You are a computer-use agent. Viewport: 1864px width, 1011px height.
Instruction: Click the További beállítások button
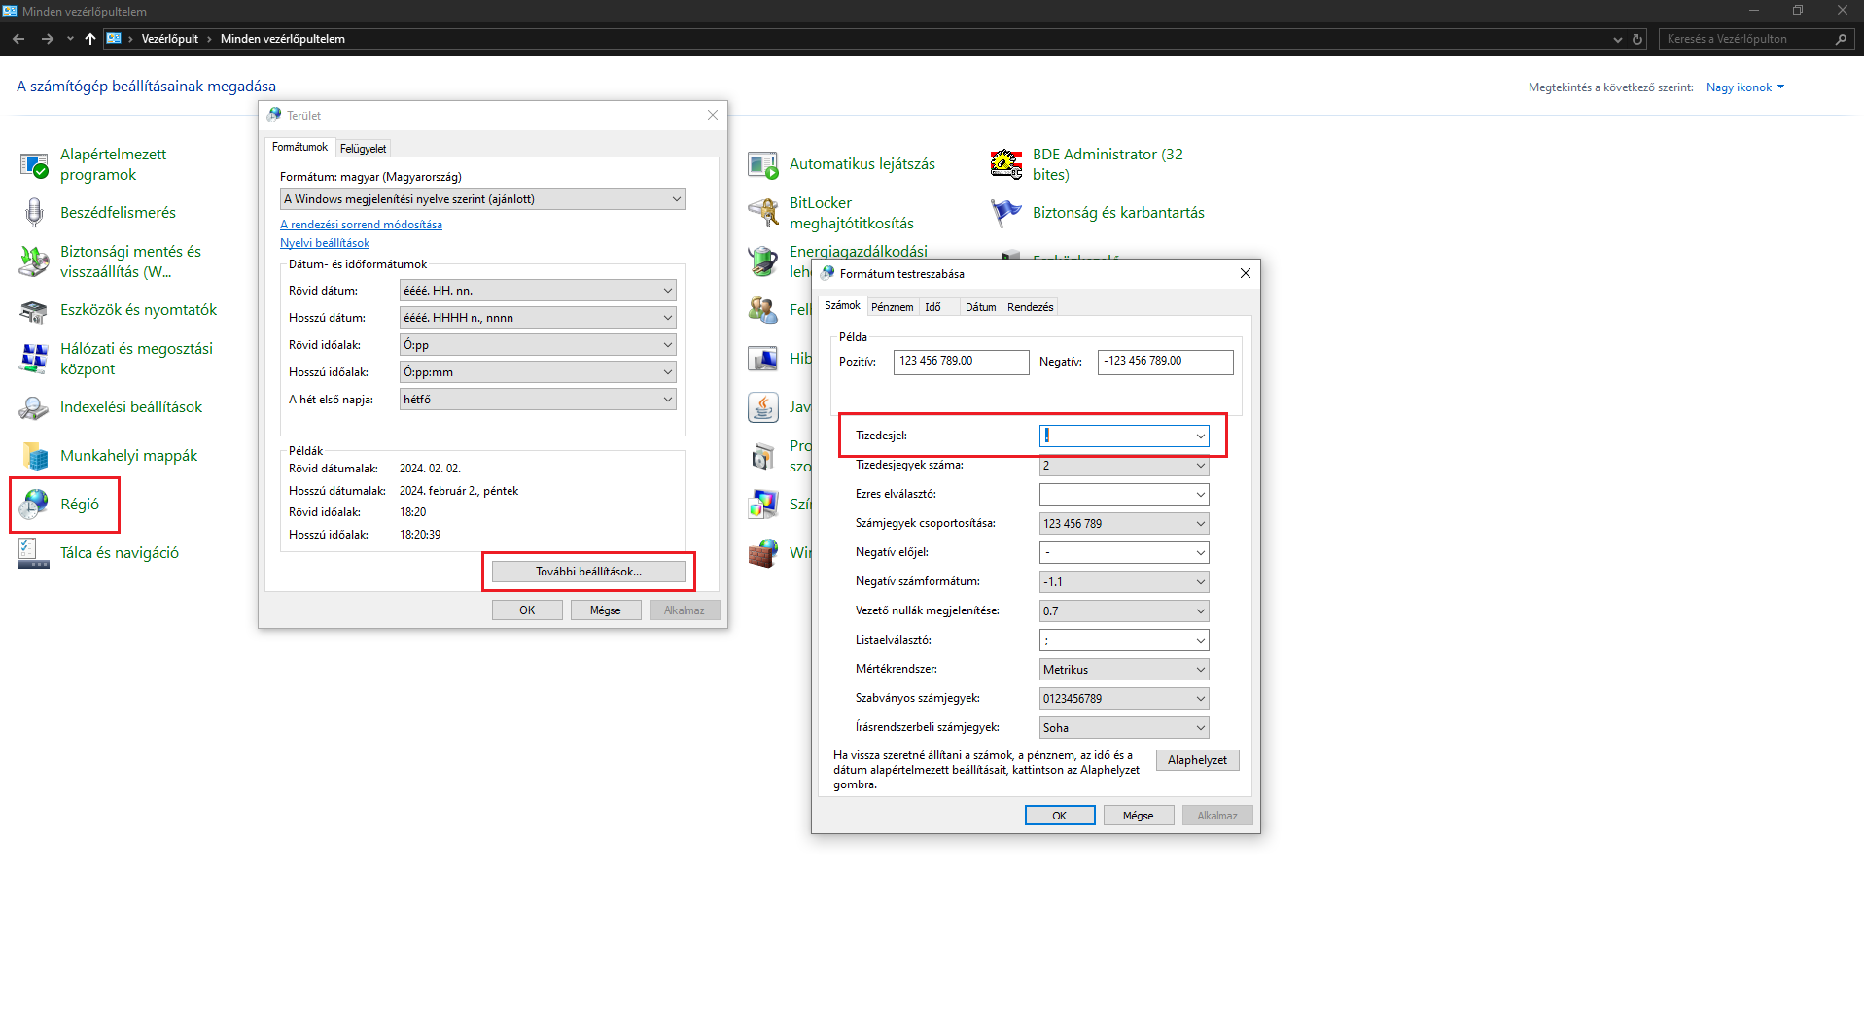point(588,572)
